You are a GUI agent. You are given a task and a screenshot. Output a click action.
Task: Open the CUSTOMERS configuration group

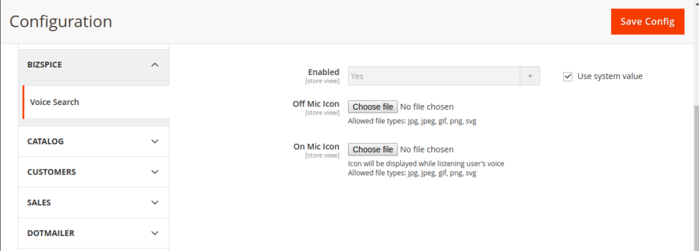coord(94,172)
